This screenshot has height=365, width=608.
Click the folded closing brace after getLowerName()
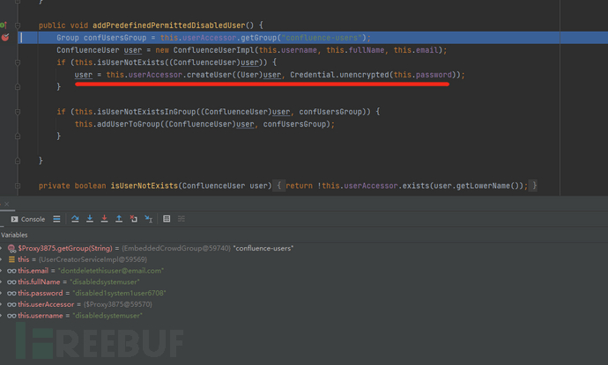click(534, 186)
